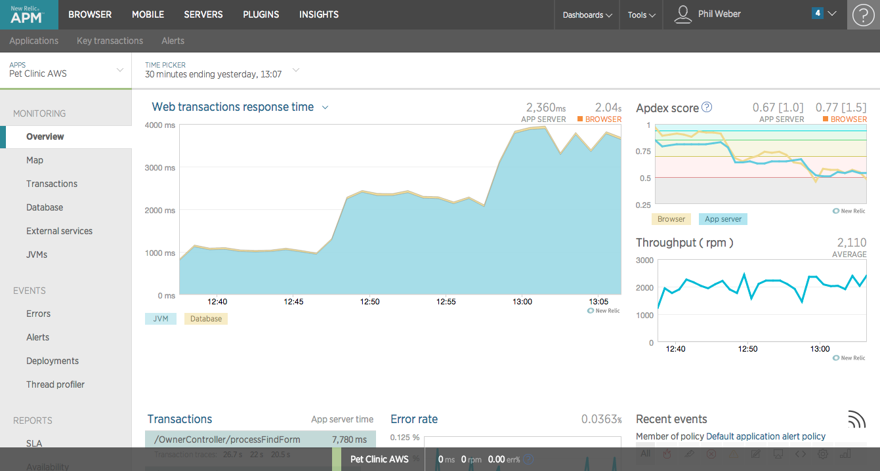The image size is (880, 471).
Task: Filter recent events by fire critical icon
Action: 667,453
